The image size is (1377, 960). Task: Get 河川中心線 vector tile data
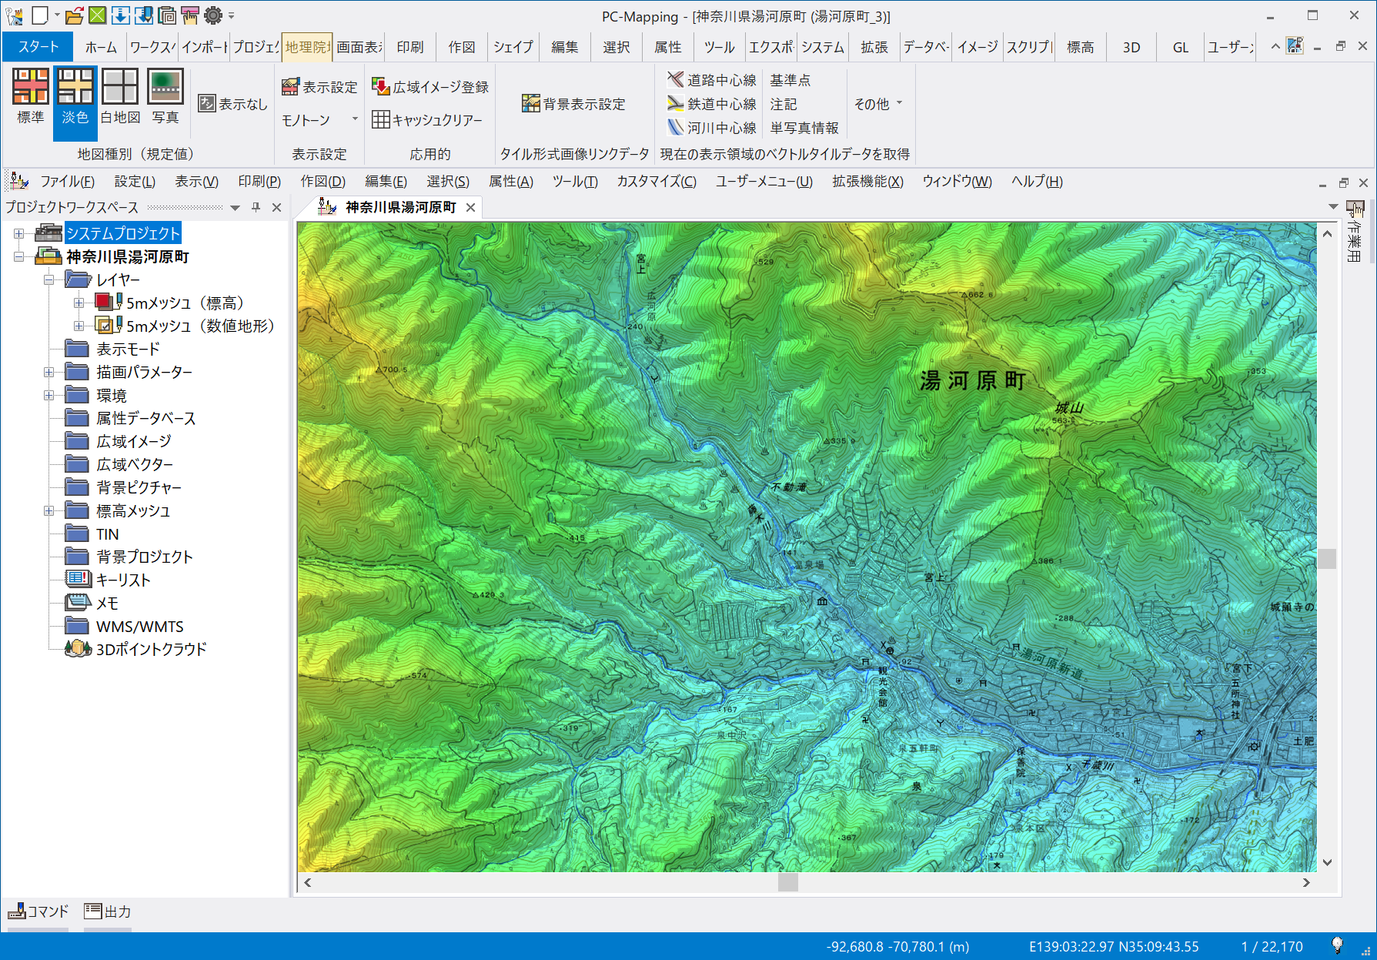point(711,127)
